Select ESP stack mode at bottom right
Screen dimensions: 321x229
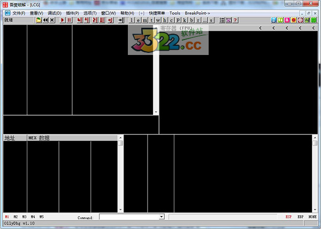[x=288, y=217]
